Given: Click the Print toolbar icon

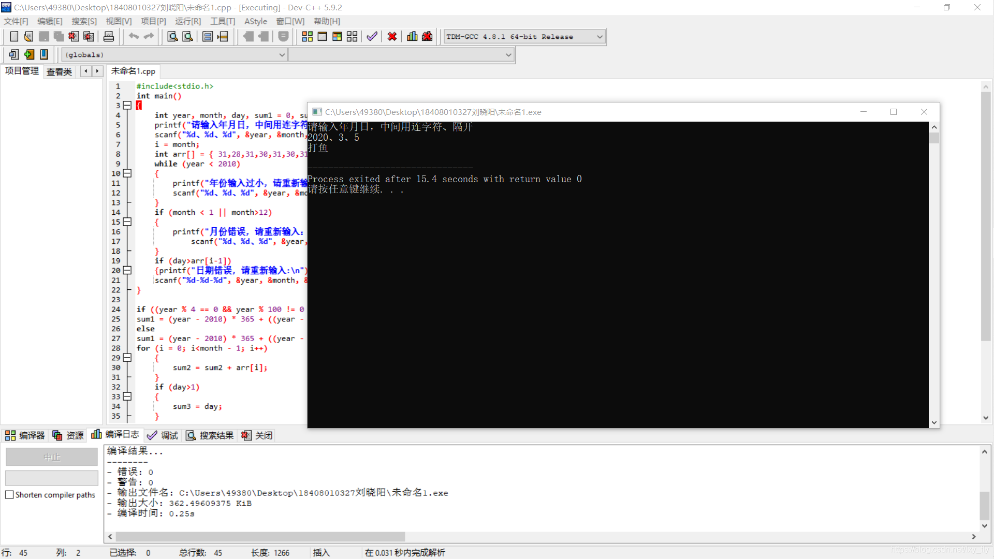Looking at the screenshot, I should (x=109, y=36).
